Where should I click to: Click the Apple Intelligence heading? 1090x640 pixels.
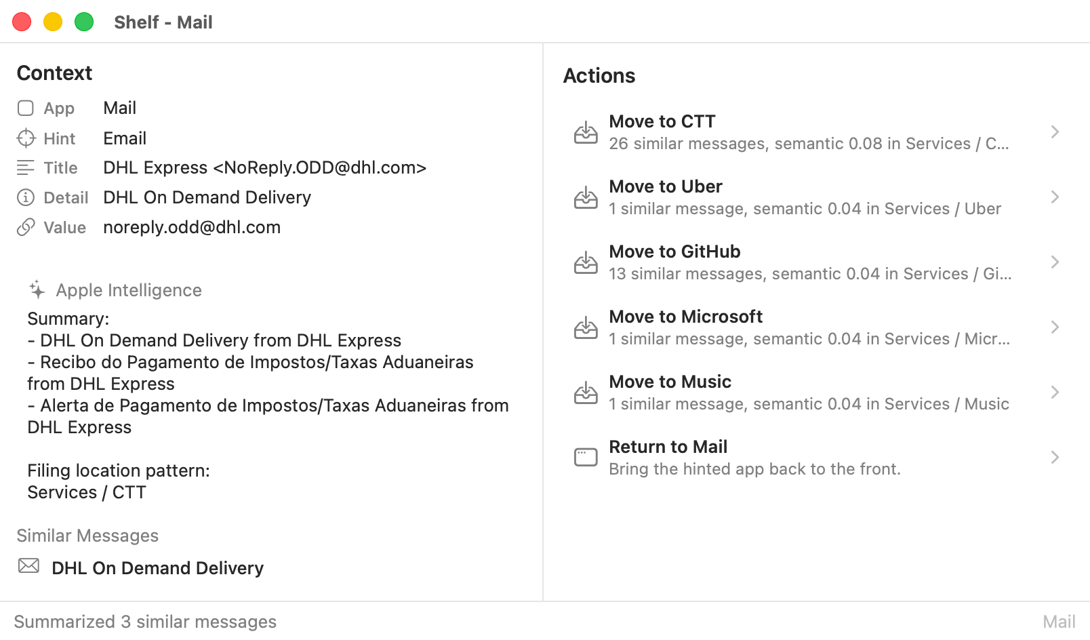(x=129, y=290)
